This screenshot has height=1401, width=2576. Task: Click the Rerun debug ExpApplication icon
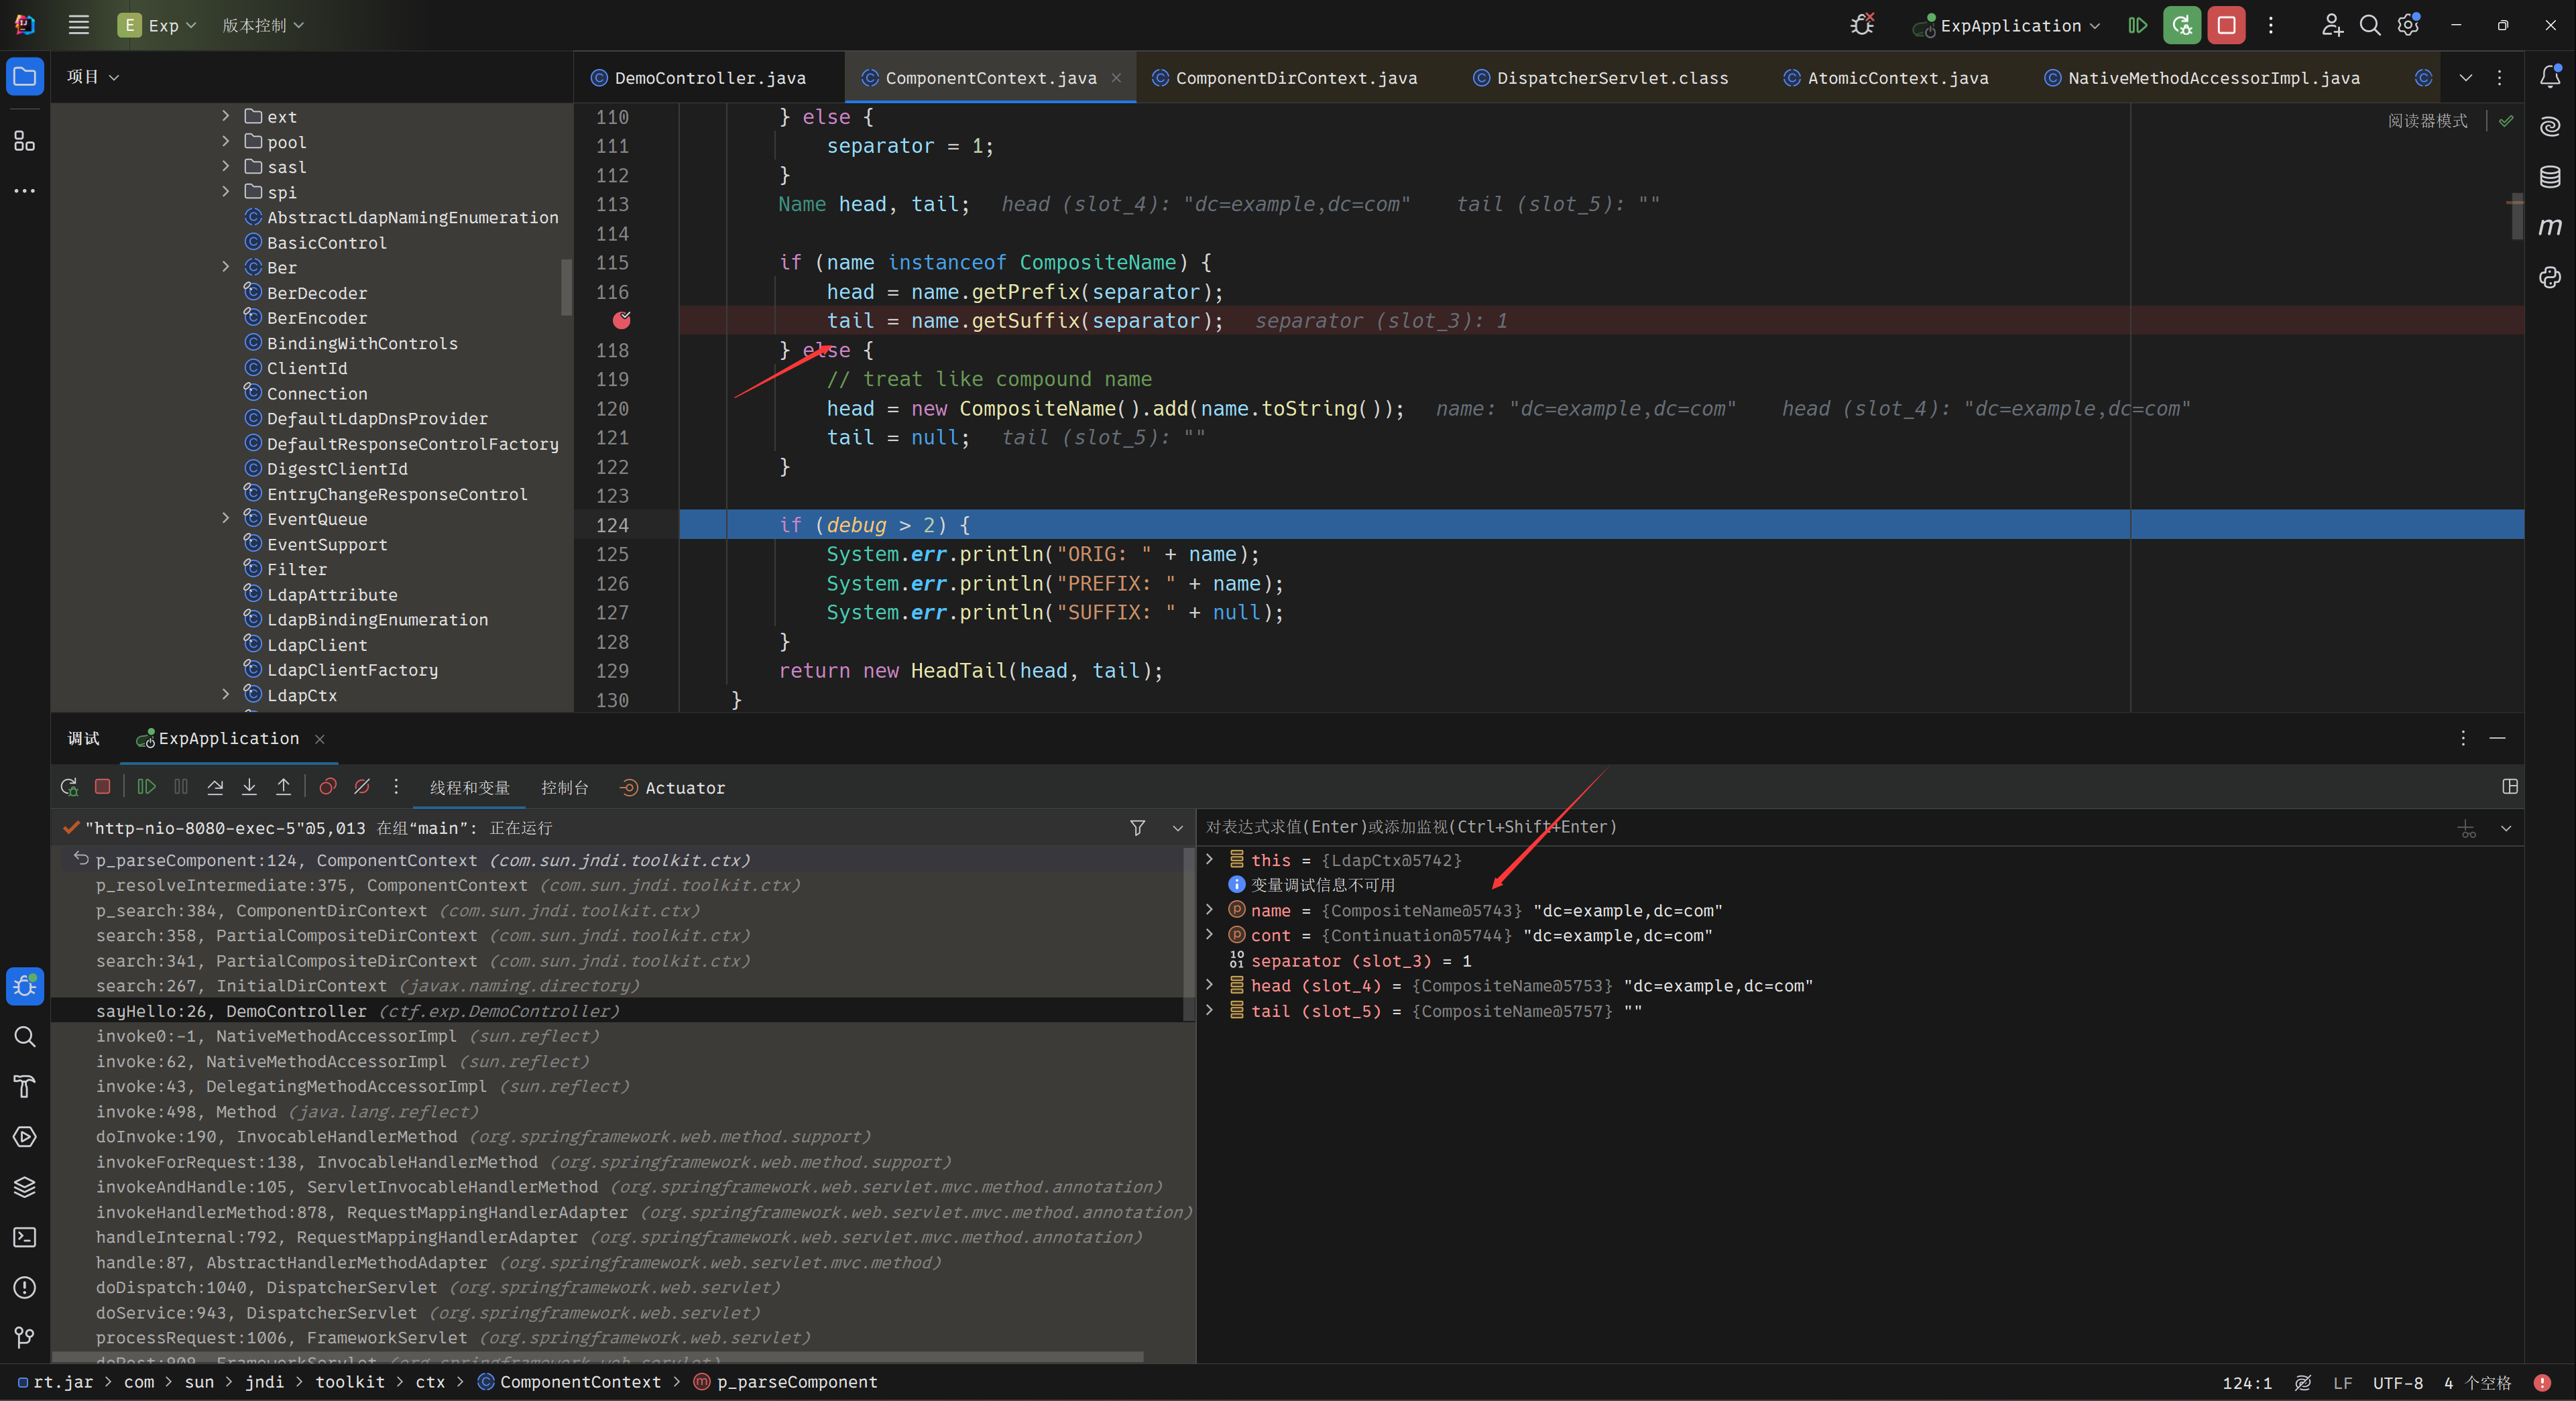click(69, 787)
